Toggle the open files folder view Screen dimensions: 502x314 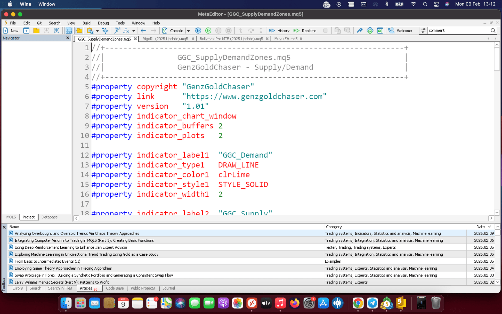pyautogui.click(x=79, y=30)
